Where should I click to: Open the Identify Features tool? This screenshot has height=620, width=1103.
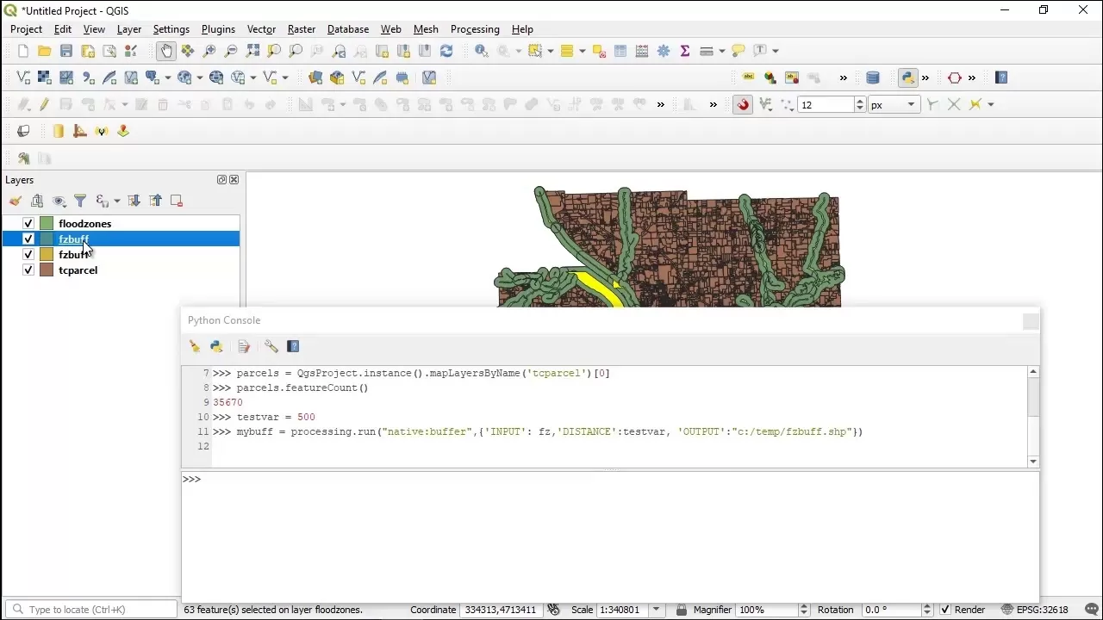(x=482, y=51)
